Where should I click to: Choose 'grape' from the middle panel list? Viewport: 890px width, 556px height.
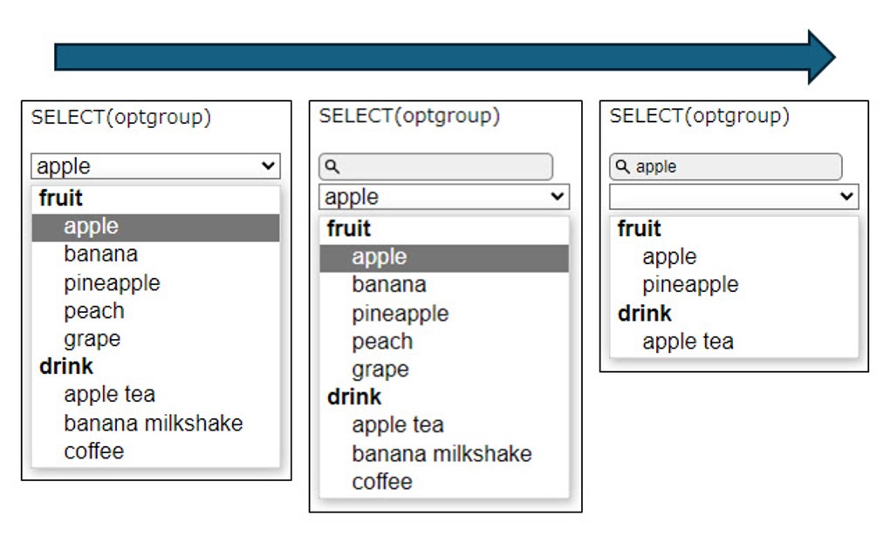(380, 369)
